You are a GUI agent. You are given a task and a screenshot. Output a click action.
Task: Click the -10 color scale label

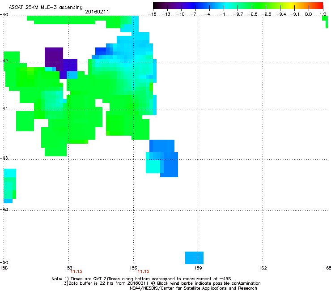coord(180,14)
